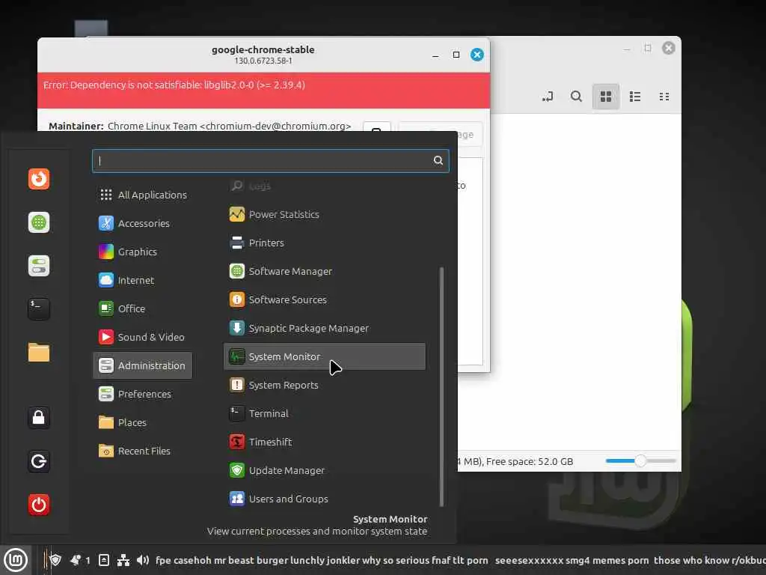Open System Reports
The height and width of the screenshot is (575, 766).
325,385
